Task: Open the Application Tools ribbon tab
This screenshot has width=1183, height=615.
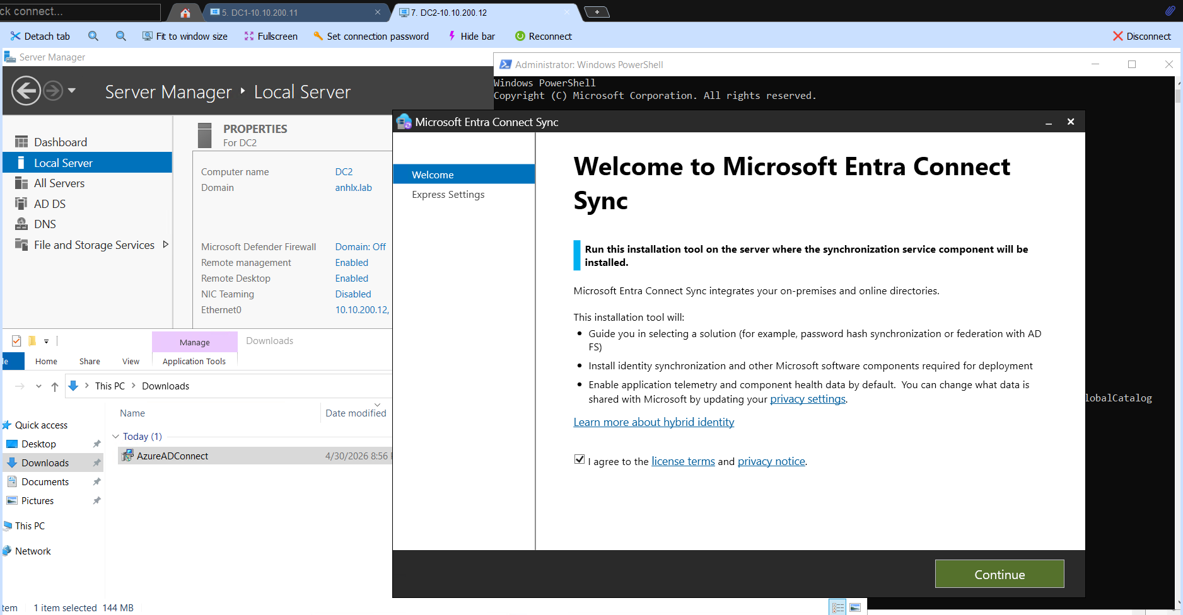Action: pyautogui.click(x=194, y=362)
